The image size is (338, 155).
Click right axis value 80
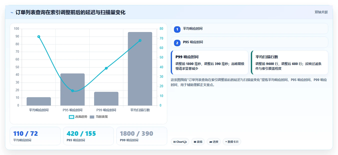tap(161, 29)
